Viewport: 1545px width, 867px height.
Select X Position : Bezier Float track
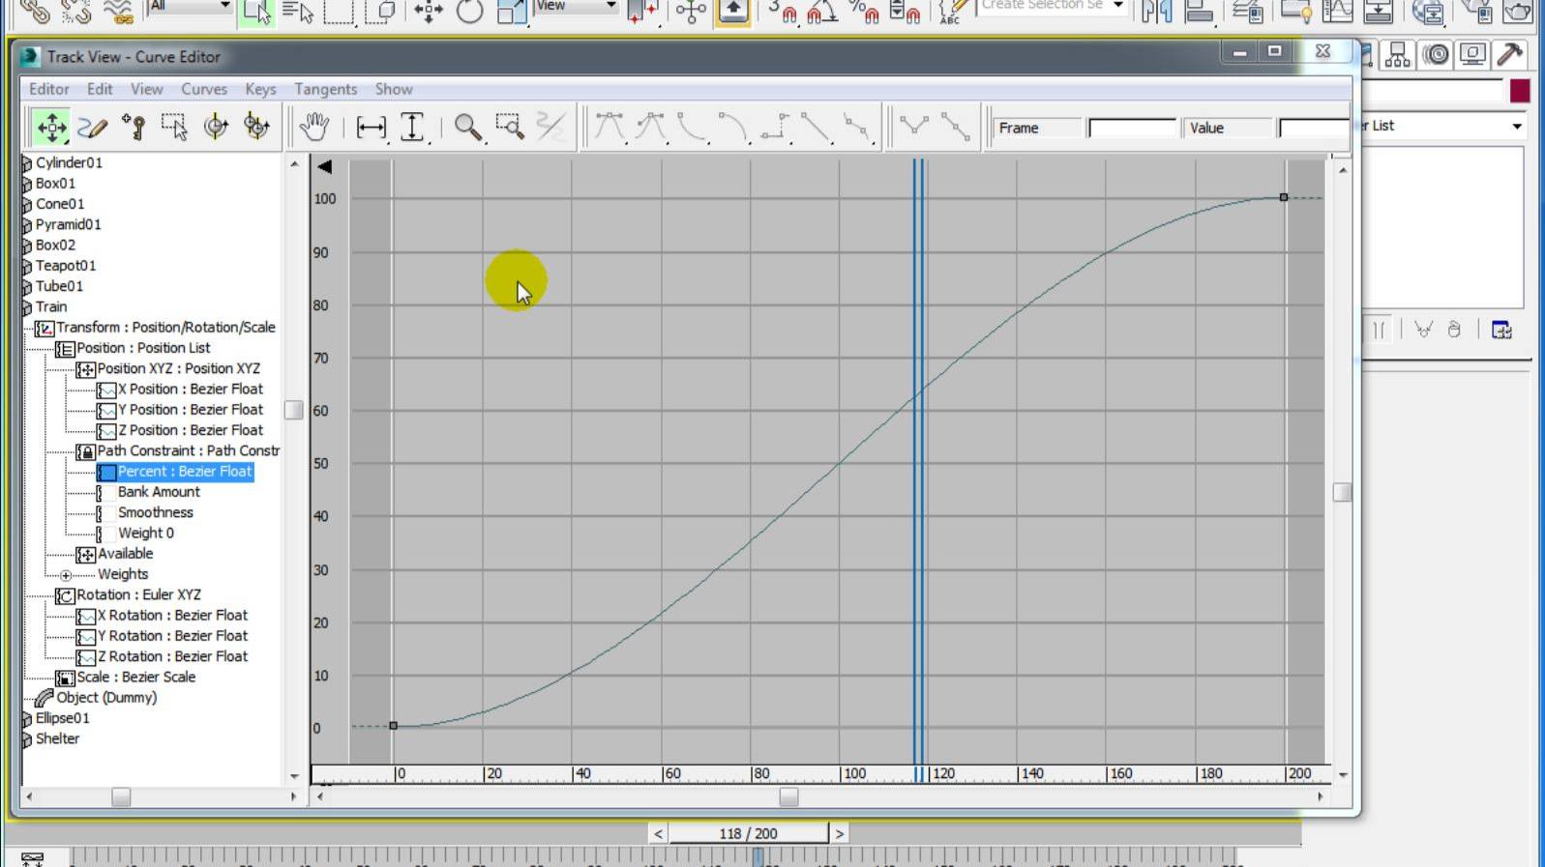coord(190,389)
